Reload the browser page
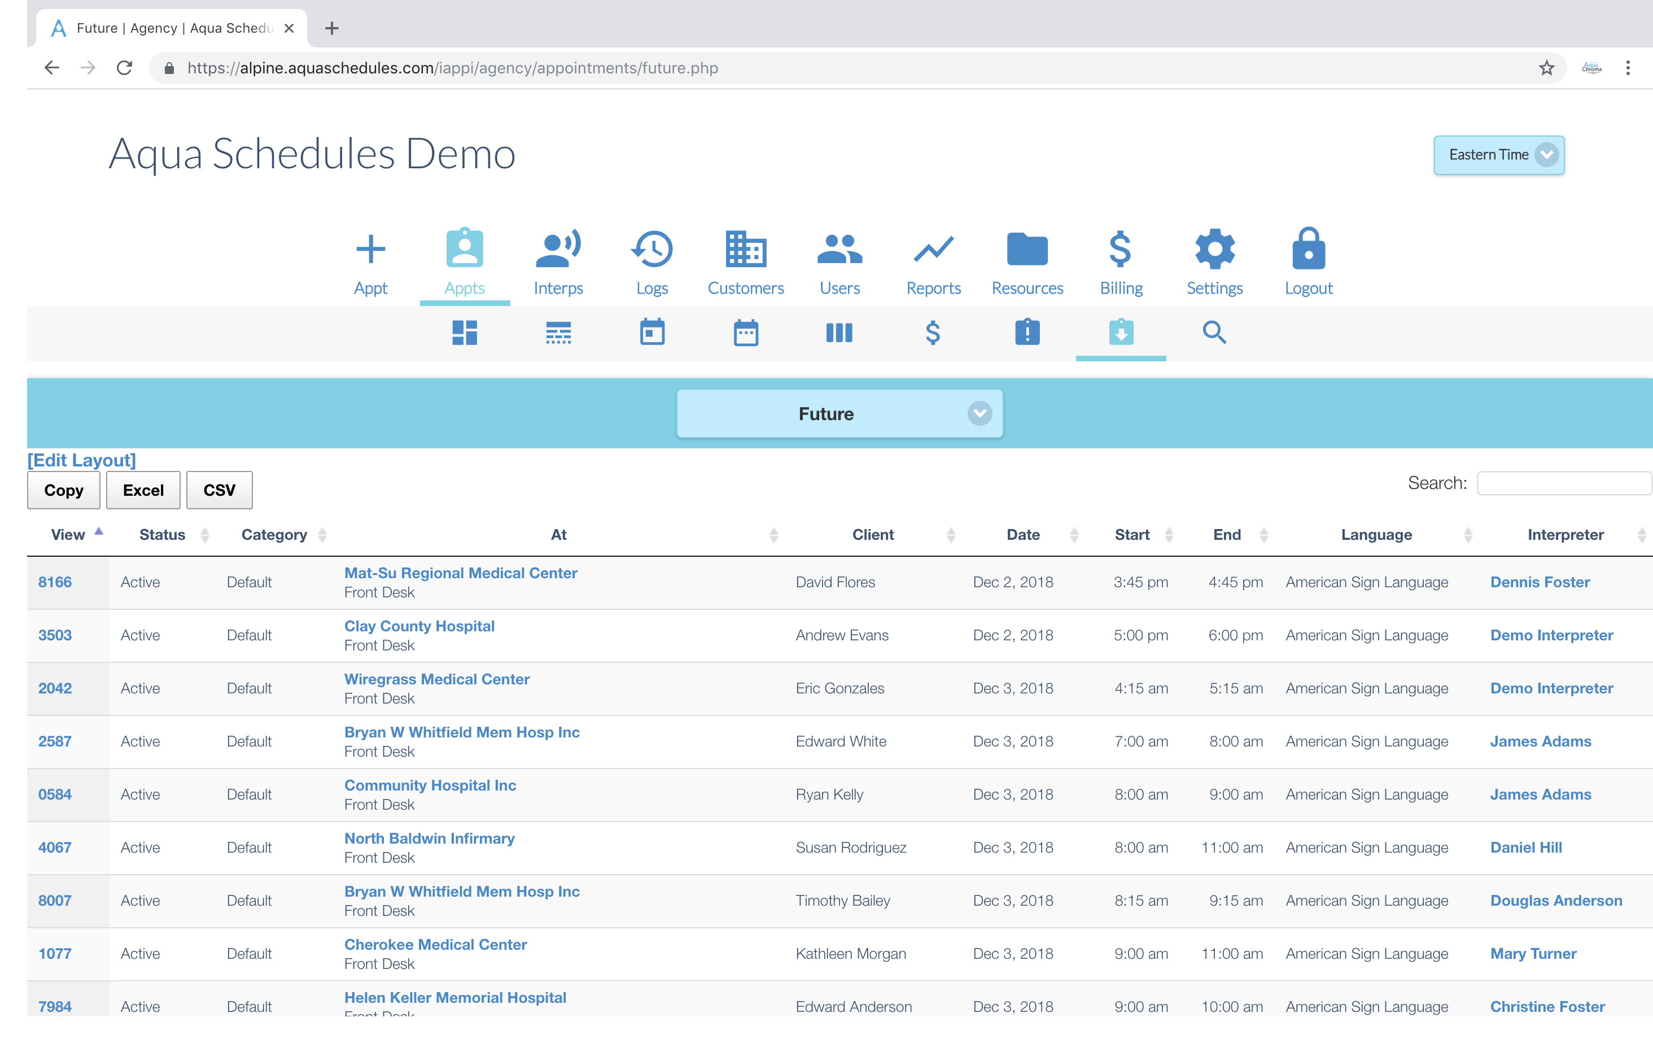Image resolution: width=1653 pixels, height=1048 pixels. pos(124,68)
